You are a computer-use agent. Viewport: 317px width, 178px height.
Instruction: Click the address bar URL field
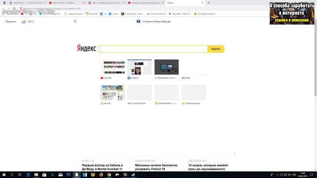point(141,8)
